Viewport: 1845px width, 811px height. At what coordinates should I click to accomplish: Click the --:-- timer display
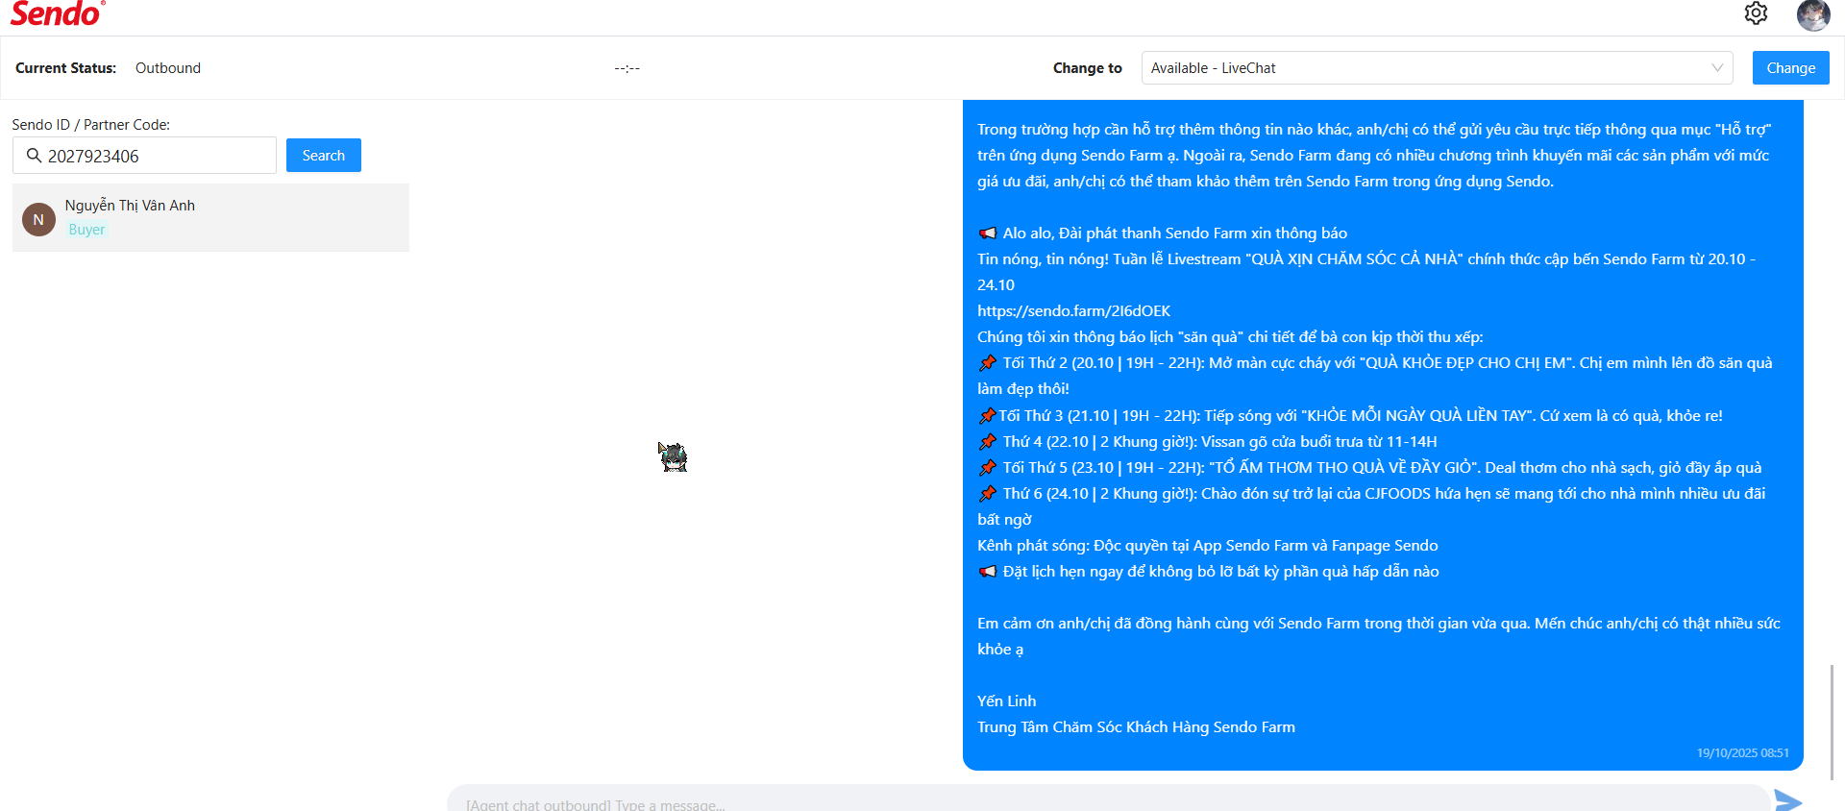[x=627, y=68]
